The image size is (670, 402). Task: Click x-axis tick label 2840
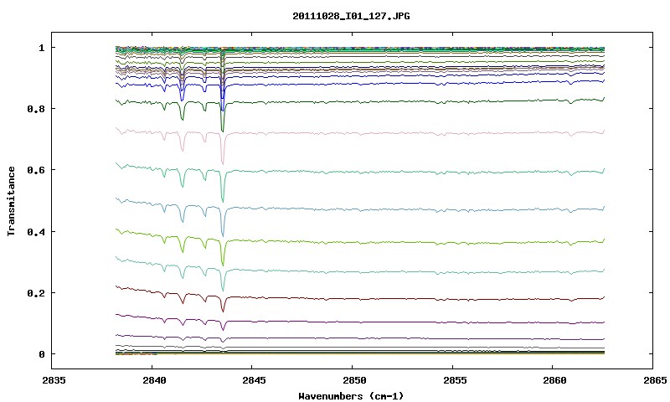point(154,380)
